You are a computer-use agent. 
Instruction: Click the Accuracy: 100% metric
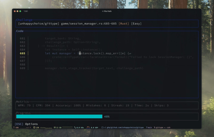click(x=68, y=105)
